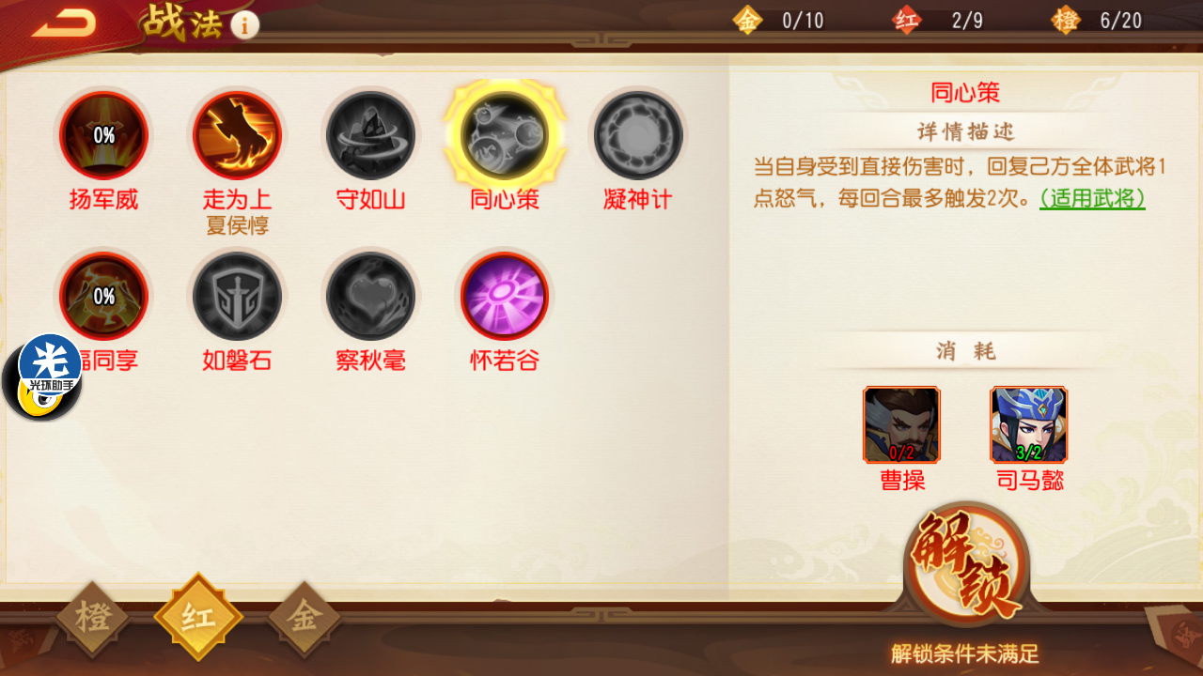Select the purple 怀若谷 tactic icon
This screenshot has height=676, width=1203.
coord(504,297)
